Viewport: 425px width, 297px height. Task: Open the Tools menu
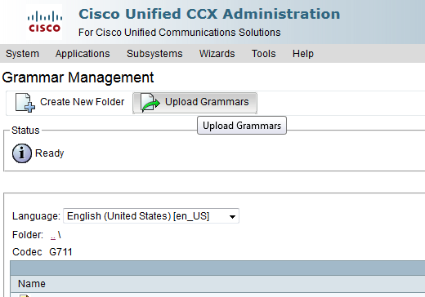(263, 54)
